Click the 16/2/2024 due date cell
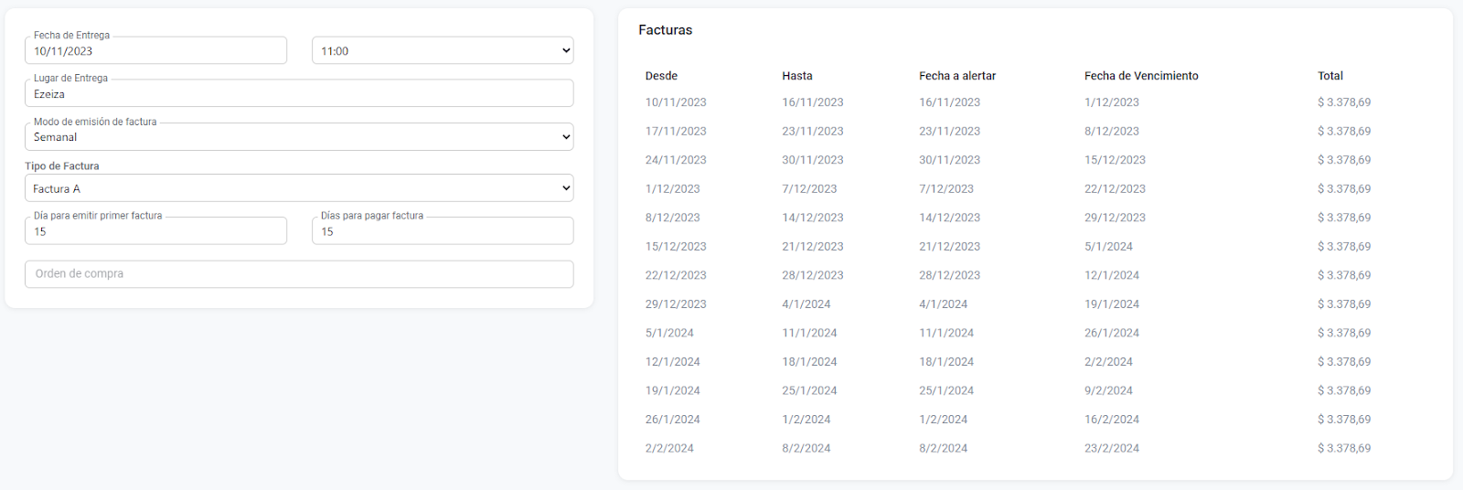This screenshot has height=490, width=1463. point(1112,420)
